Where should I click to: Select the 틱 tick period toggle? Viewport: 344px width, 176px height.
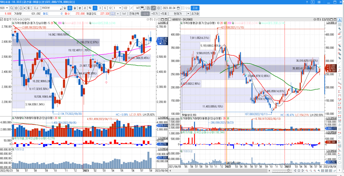click(90, 8)
